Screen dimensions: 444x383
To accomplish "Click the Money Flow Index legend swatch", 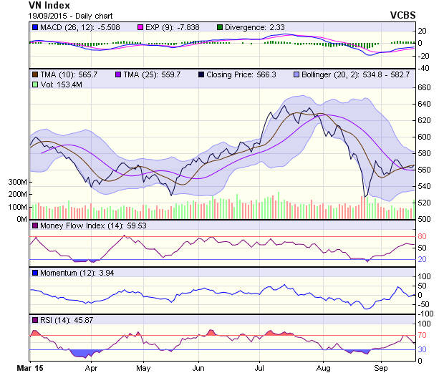I will [x=35, y=226].
